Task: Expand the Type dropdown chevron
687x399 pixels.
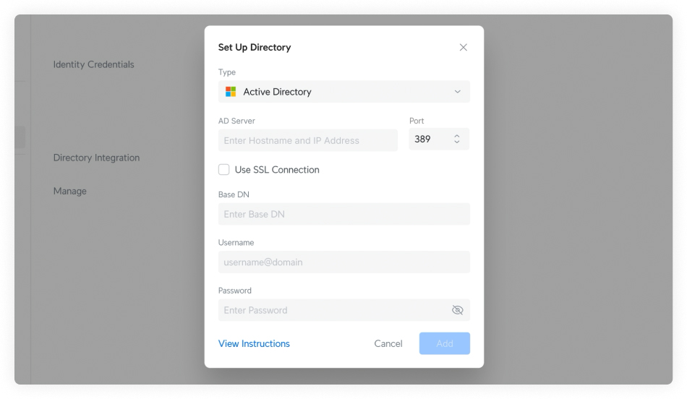Action: pos(457,92)
